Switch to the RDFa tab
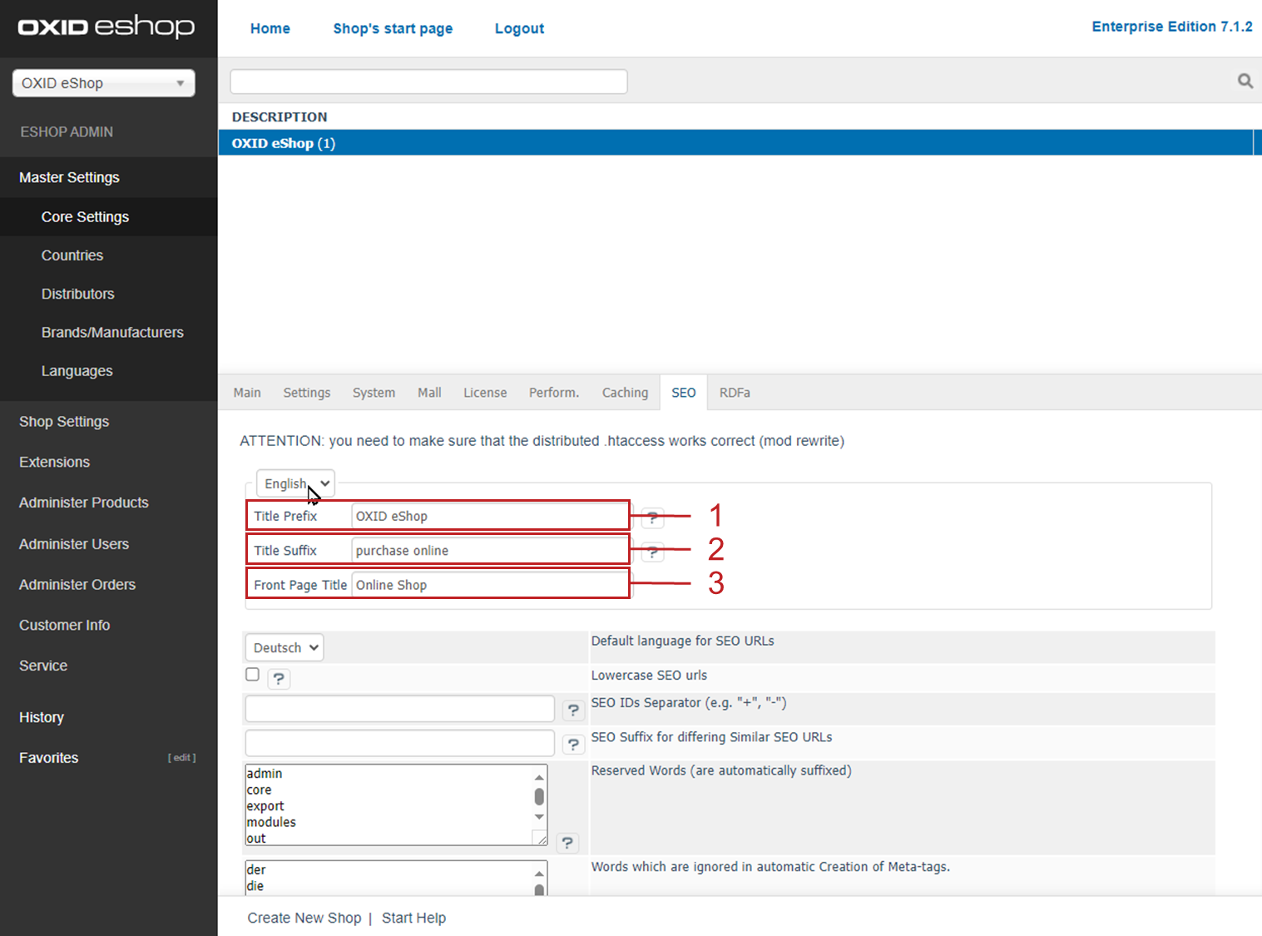1262x936 pixels. point(735,393)
